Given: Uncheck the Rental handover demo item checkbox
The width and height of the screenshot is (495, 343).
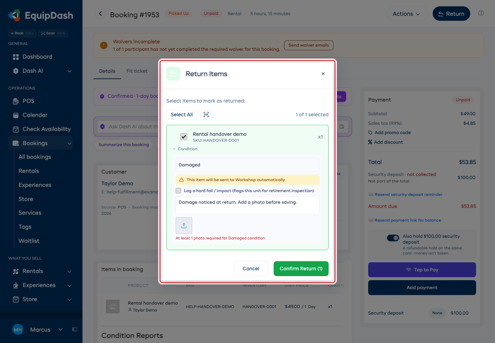Looking at the screenshot, I should 184,137.
